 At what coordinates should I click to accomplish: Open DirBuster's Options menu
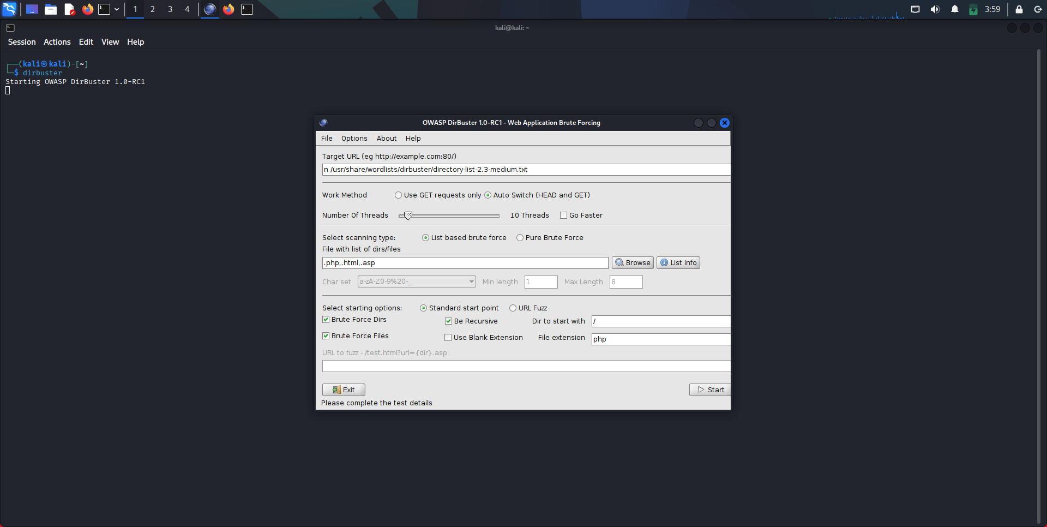354,139
